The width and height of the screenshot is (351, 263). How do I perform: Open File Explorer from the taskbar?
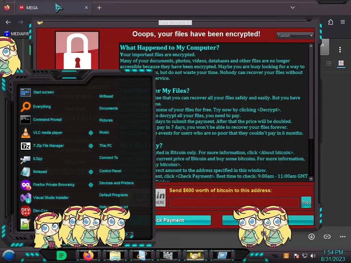point(115,256)
